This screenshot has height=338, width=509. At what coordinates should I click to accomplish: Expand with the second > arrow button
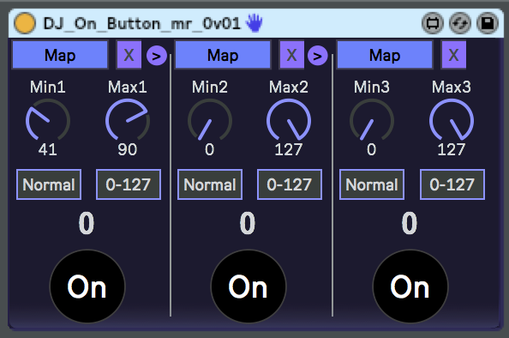317,56
